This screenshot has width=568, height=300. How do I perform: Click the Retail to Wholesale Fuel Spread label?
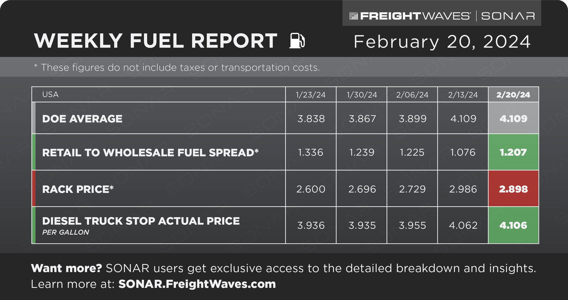(x=151, y=152)
